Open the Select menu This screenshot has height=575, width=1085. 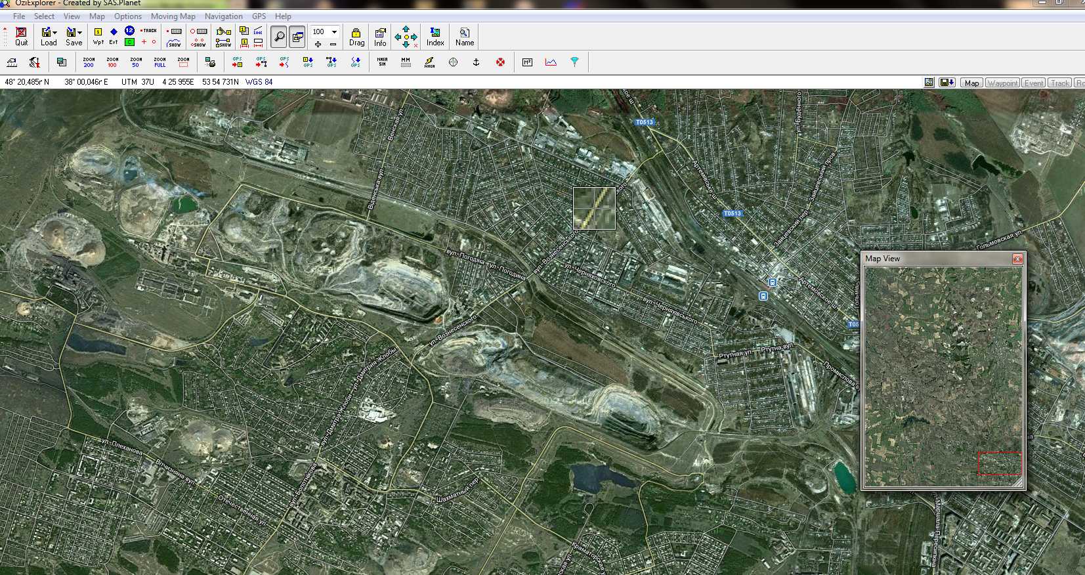pos(44,16)
